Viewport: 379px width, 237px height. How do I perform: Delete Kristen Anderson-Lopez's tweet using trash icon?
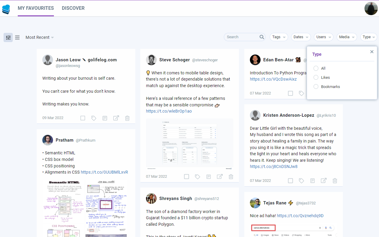coord(335,180)
